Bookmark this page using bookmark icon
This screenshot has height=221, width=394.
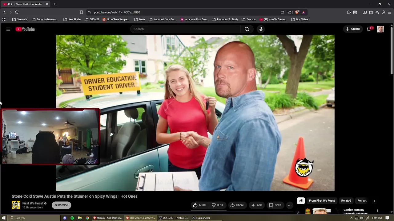tap(81, 12)
